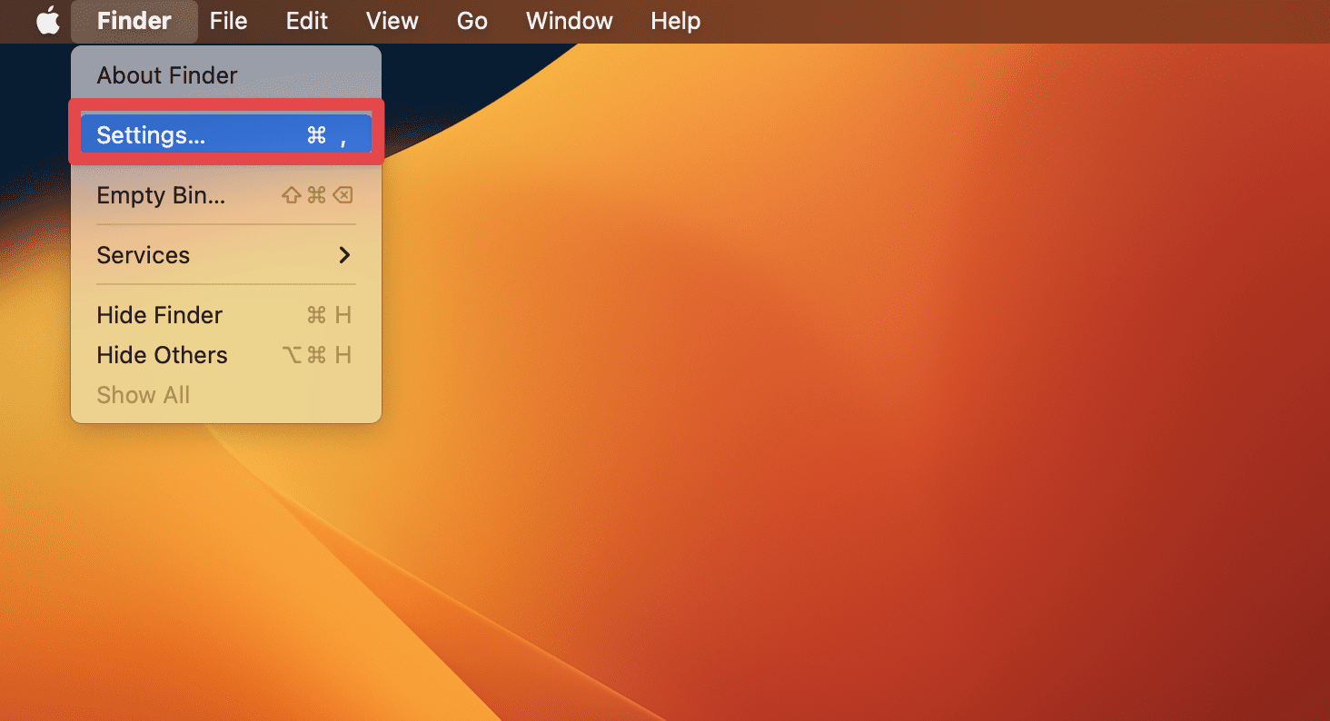Select Hide Finder
The height and width of the screenshot is (721, 1330).
pos(226,315)
